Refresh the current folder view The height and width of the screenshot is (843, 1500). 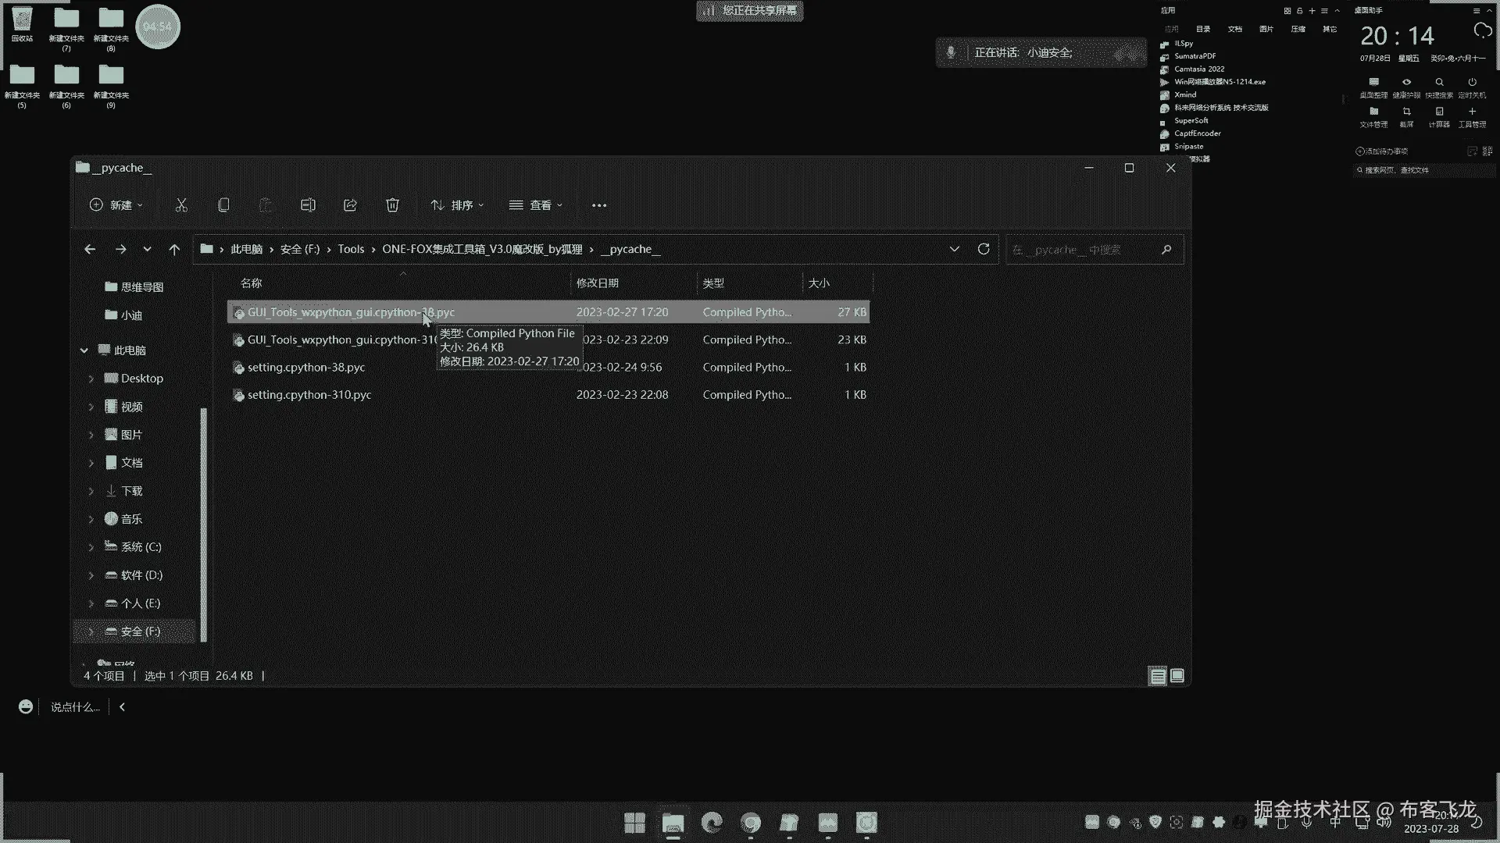984,249
